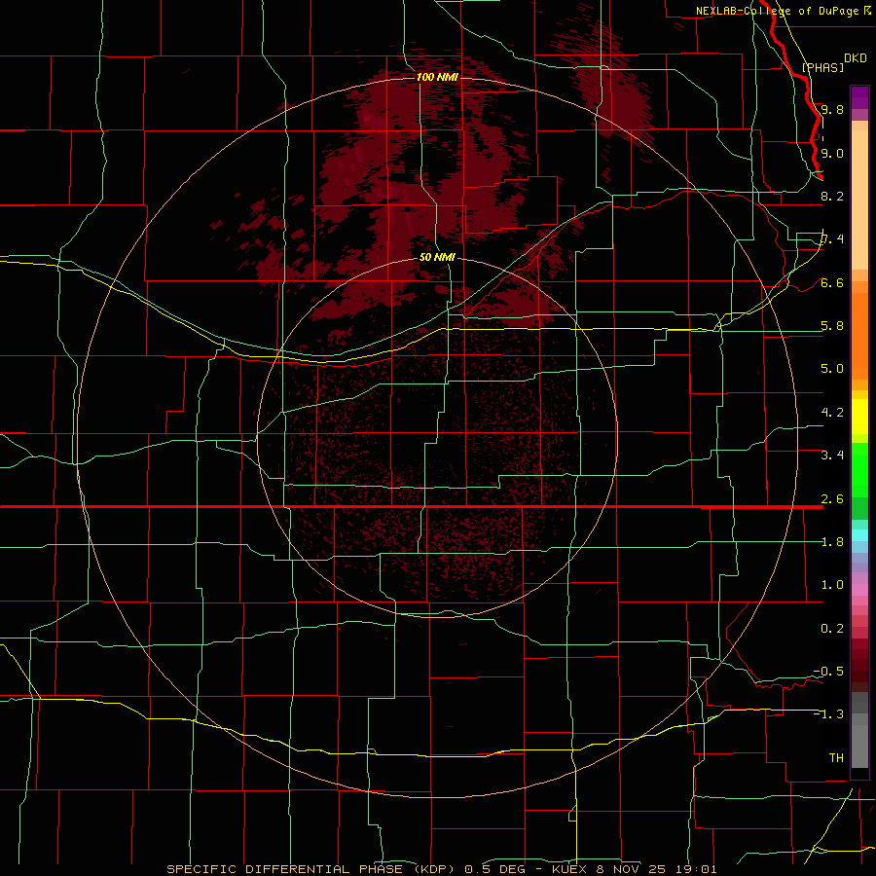Click the -1.3 value on color scale
876x876 pixels.
828,714
